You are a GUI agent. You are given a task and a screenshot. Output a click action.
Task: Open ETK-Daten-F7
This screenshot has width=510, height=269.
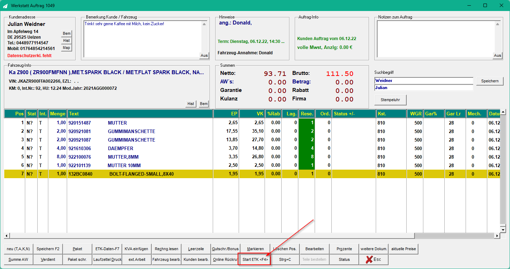pyautogui.click(x=107, y=249)
